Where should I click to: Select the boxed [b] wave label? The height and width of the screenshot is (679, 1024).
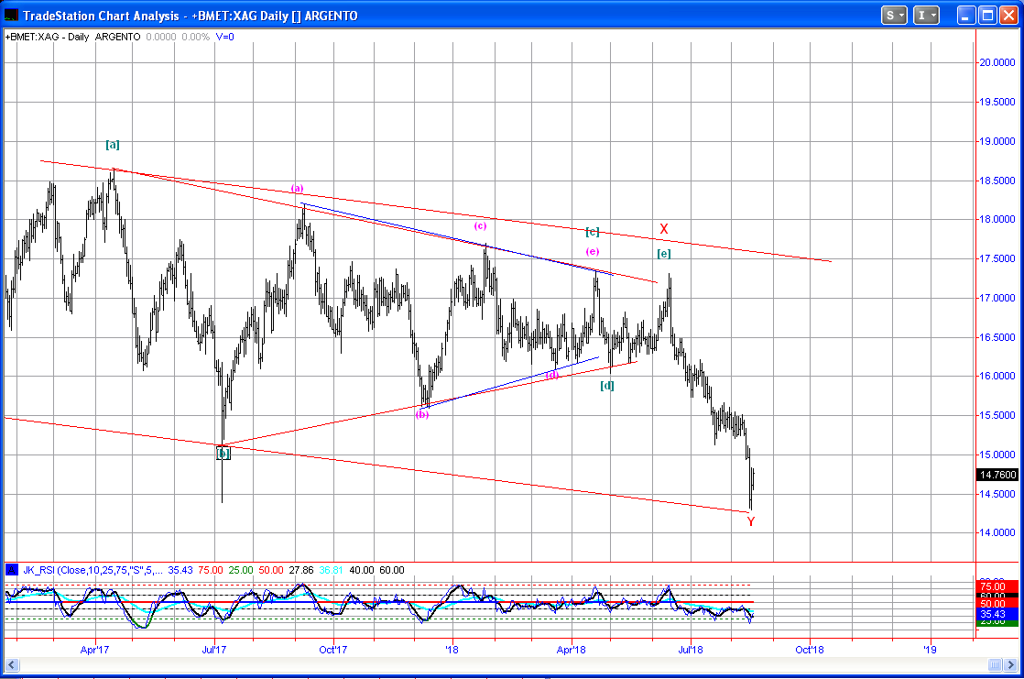pyautogui.click(x=223, y=453)
